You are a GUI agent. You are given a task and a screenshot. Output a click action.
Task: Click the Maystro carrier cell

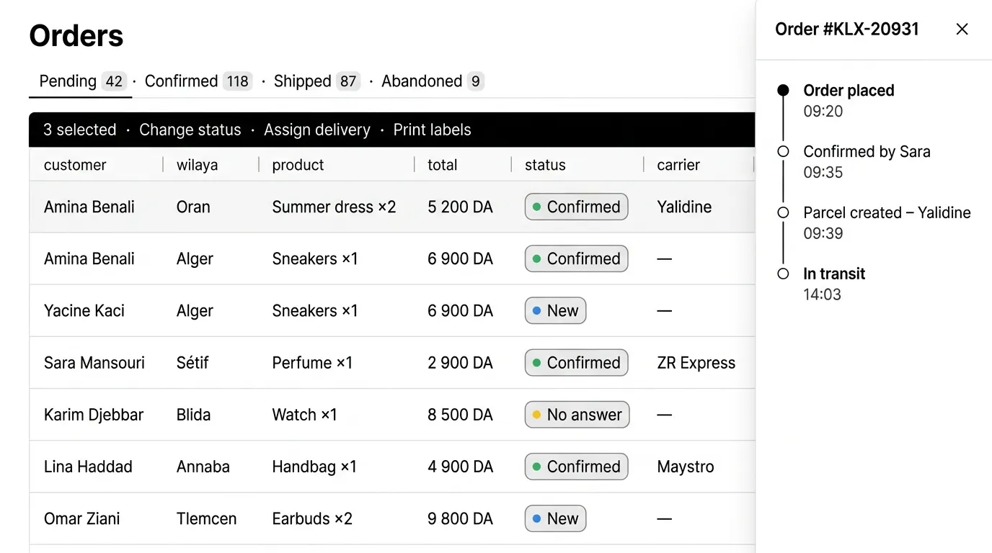point(686,467)
